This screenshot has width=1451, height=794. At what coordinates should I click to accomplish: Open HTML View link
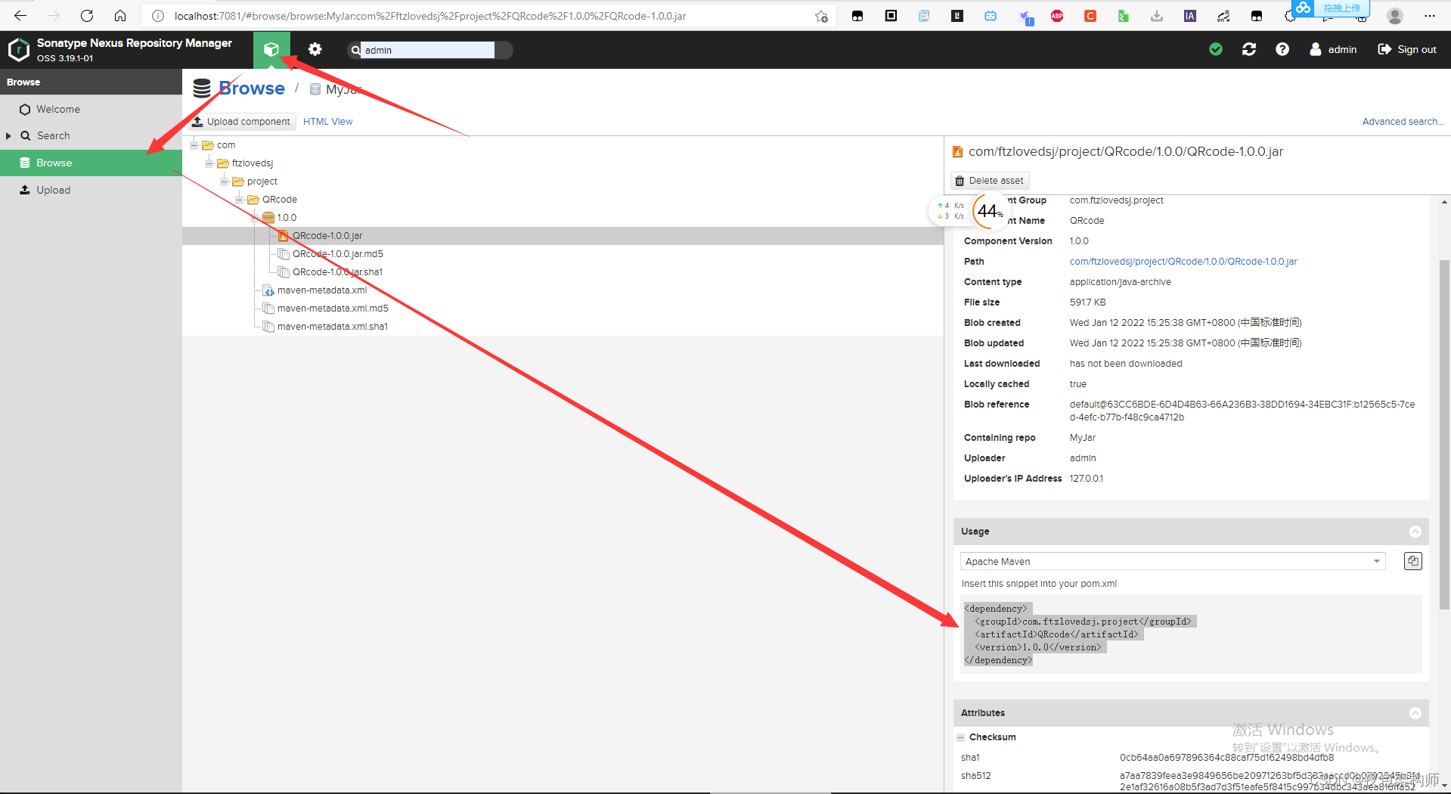click(327, 122)
